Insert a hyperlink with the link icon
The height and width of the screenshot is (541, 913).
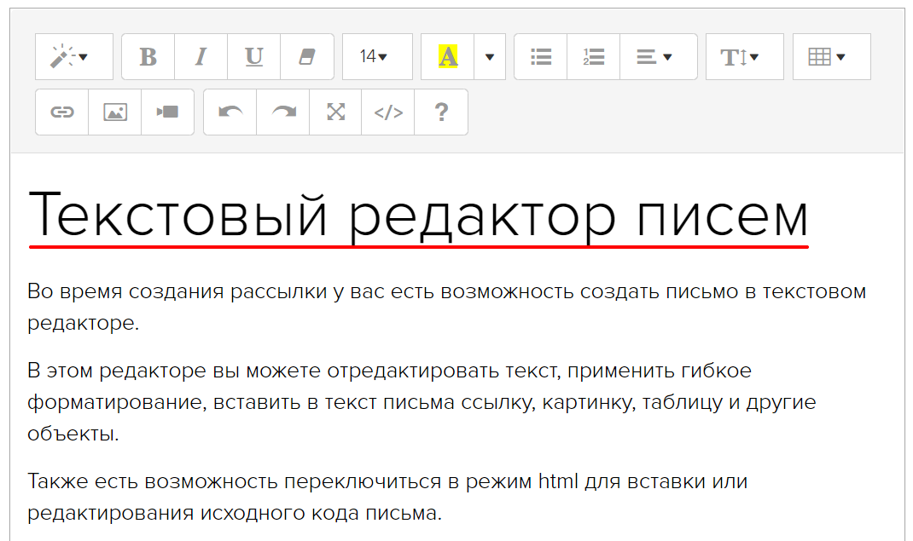[62, 112]
